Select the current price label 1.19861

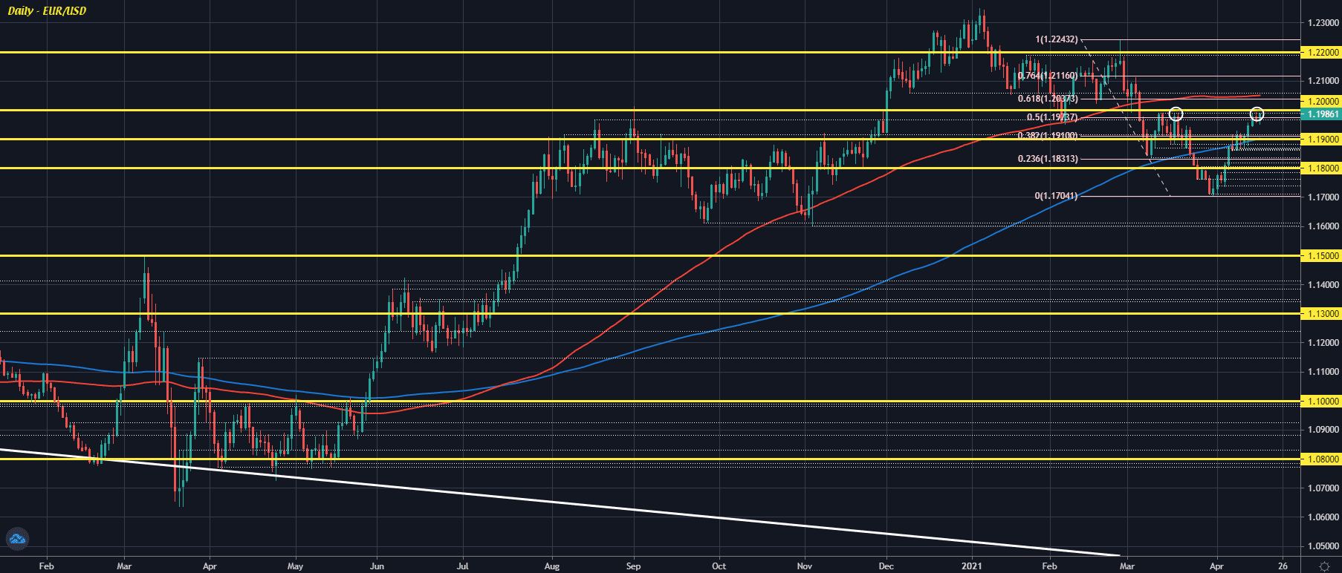(x=1322, y=114)
